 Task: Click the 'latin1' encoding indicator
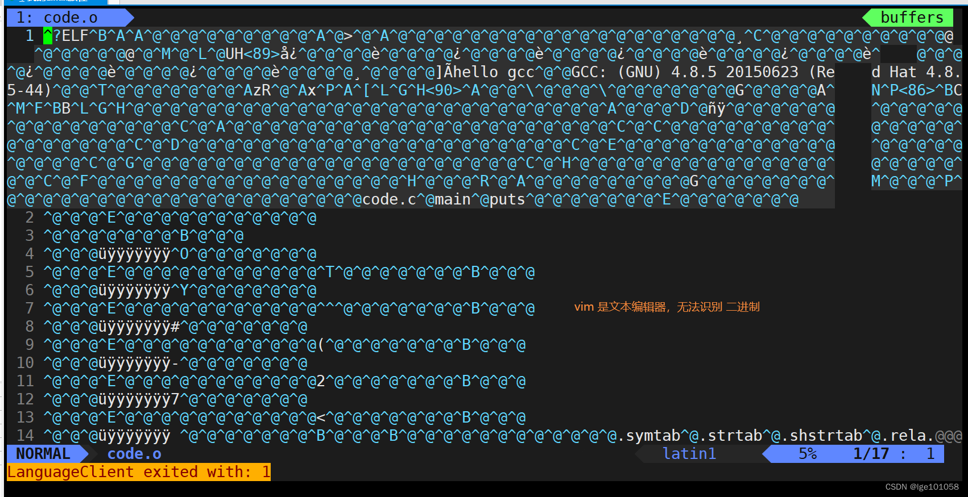point(689,454)
